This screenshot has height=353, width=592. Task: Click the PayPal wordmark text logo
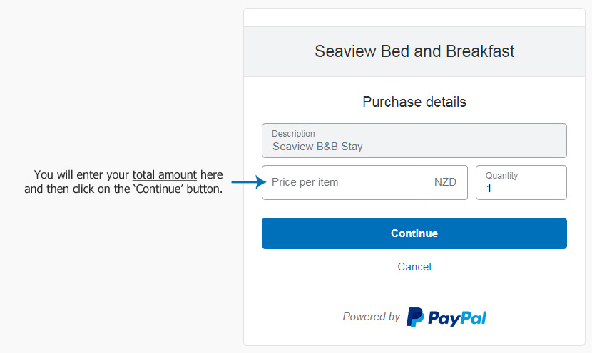tap(457, 318)
